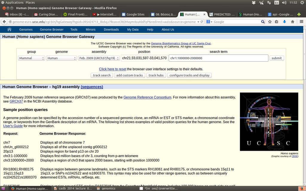Switch to the Interstell... YouTube tab
The image size is (306, 191).
(x=105, y=14)
